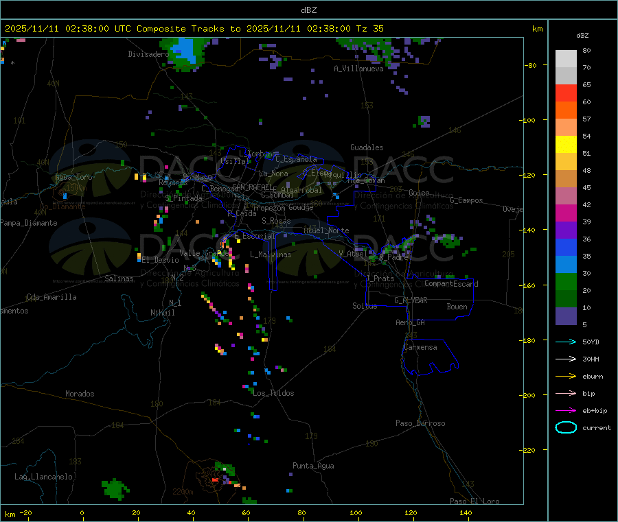Click the yellow eburn arrow legend icon

566,376
